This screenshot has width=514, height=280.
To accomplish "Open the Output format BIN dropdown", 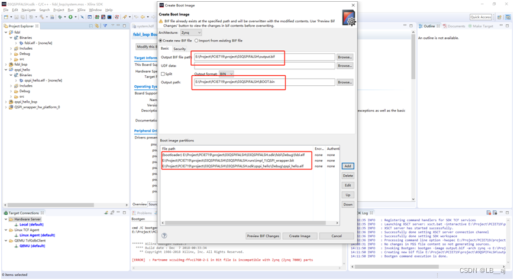I will click(226, 74).
